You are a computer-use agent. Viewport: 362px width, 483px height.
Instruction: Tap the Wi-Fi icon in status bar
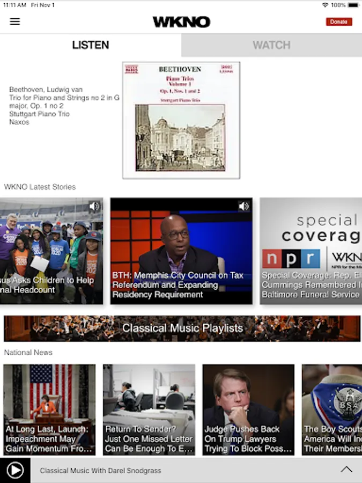pos(325,5)
